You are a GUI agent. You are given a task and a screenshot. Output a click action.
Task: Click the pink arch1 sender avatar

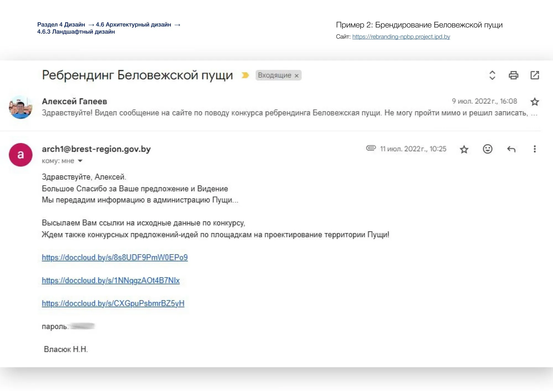20,155
